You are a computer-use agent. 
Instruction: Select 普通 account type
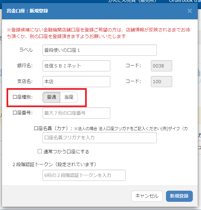pyautogui.click(x=51, y=97)
